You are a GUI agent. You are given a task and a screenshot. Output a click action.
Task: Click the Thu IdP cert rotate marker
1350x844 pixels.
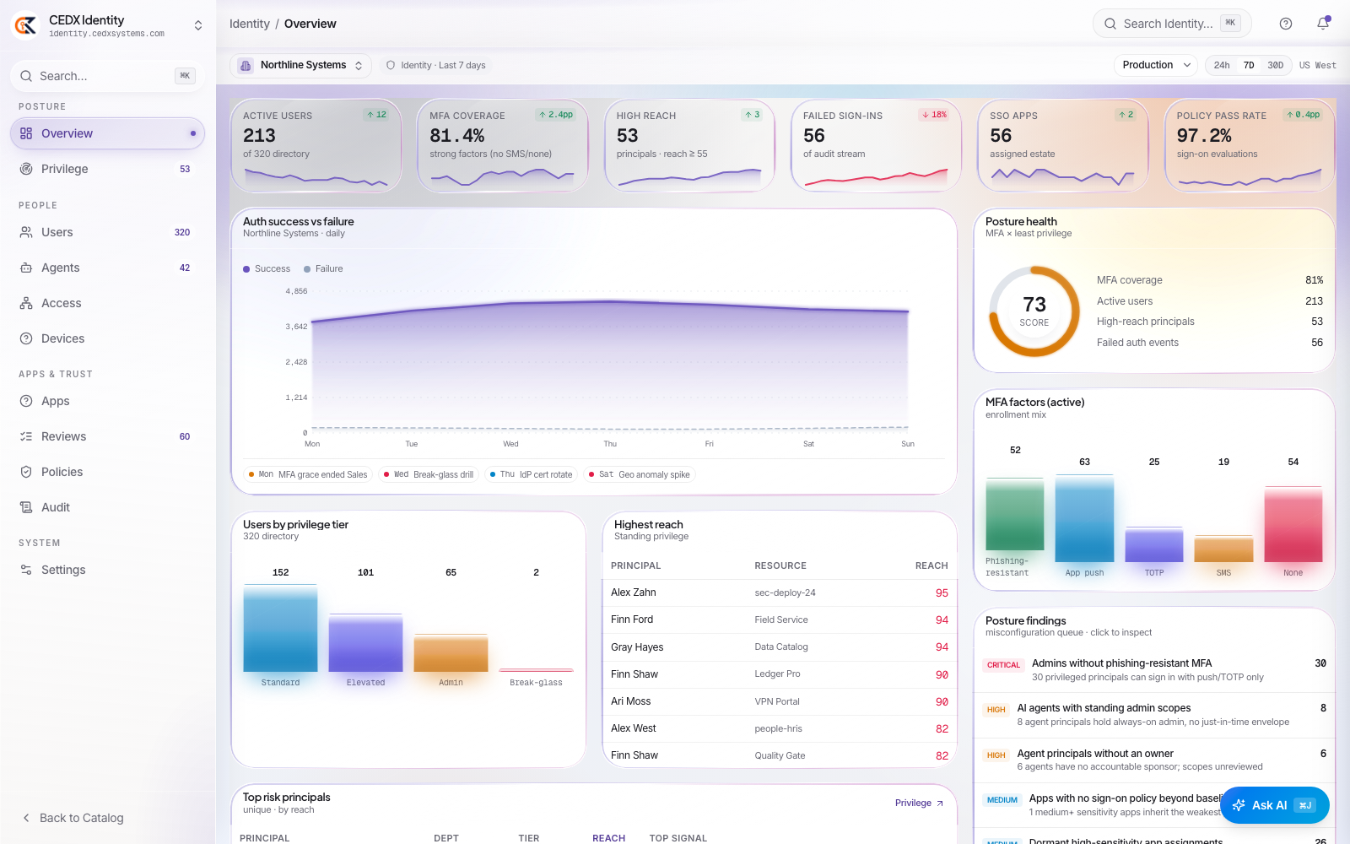coord(532,474)
